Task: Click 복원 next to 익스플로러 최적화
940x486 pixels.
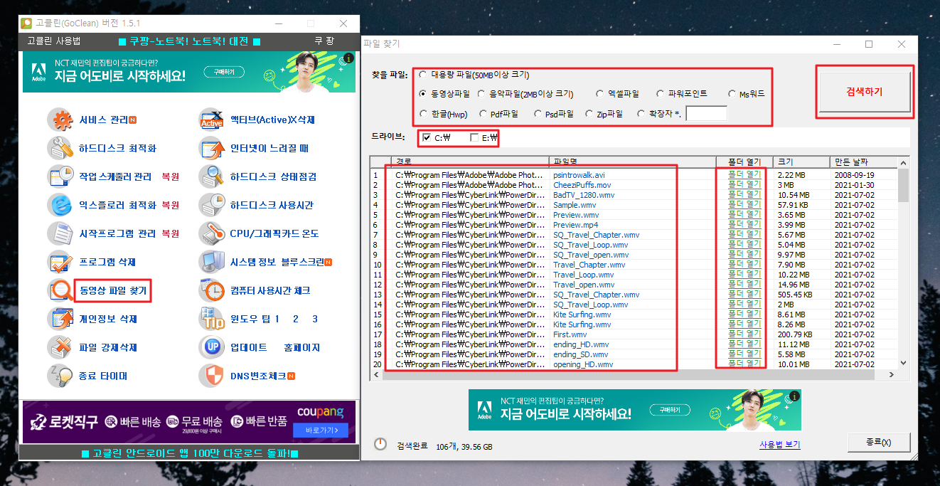Action: [171, 205]
